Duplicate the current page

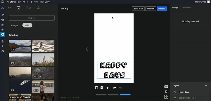pos(102,88)
